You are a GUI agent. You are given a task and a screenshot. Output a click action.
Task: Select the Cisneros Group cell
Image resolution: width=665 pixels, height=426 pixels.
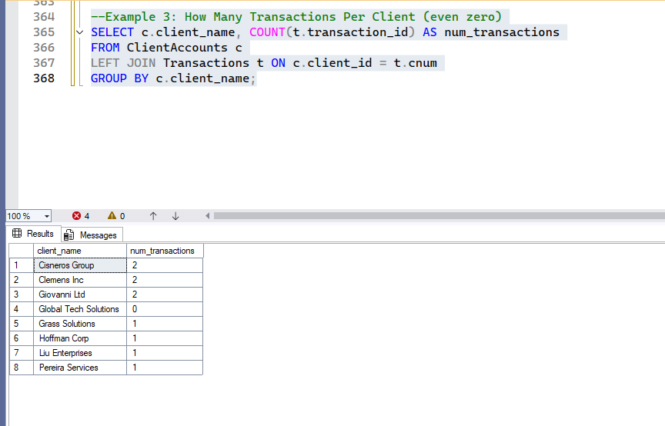pos(80,265)
